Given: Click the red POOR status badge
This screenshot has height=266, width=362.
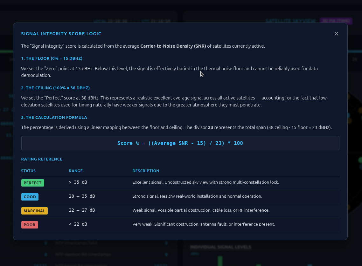Looking at the screenshot, I should (30, 225).
